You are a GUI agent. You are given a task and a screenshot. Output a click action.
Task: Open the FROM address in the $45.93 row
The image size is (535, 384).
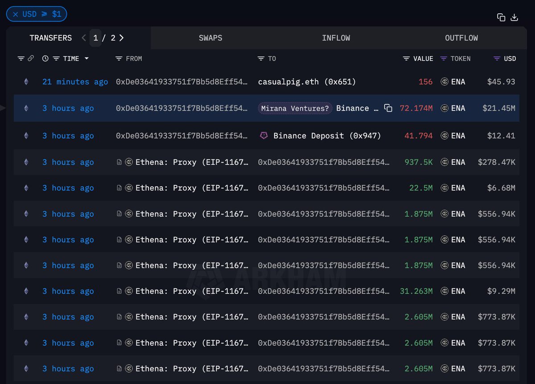(182, 82)
